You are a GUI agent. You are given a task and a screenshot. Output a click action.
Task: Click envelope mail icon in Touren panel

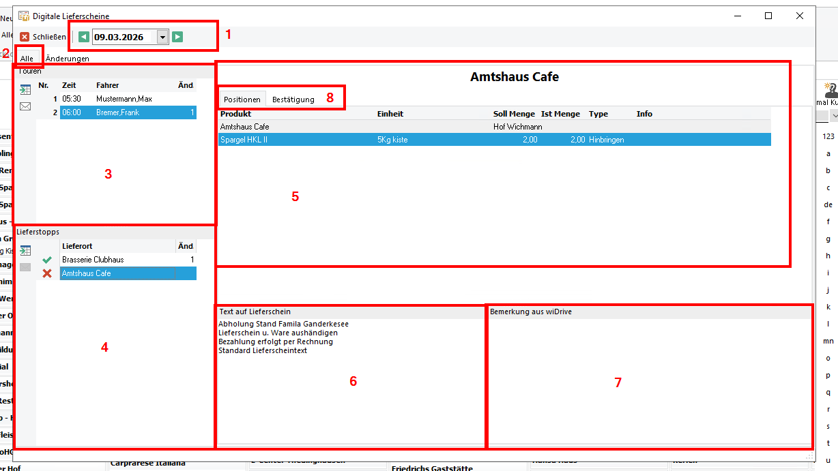pos(25,106)
